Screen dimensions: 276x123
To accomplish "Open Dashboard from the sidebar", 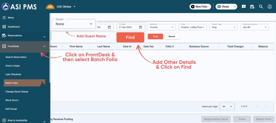I will click(x=14, y=27).
